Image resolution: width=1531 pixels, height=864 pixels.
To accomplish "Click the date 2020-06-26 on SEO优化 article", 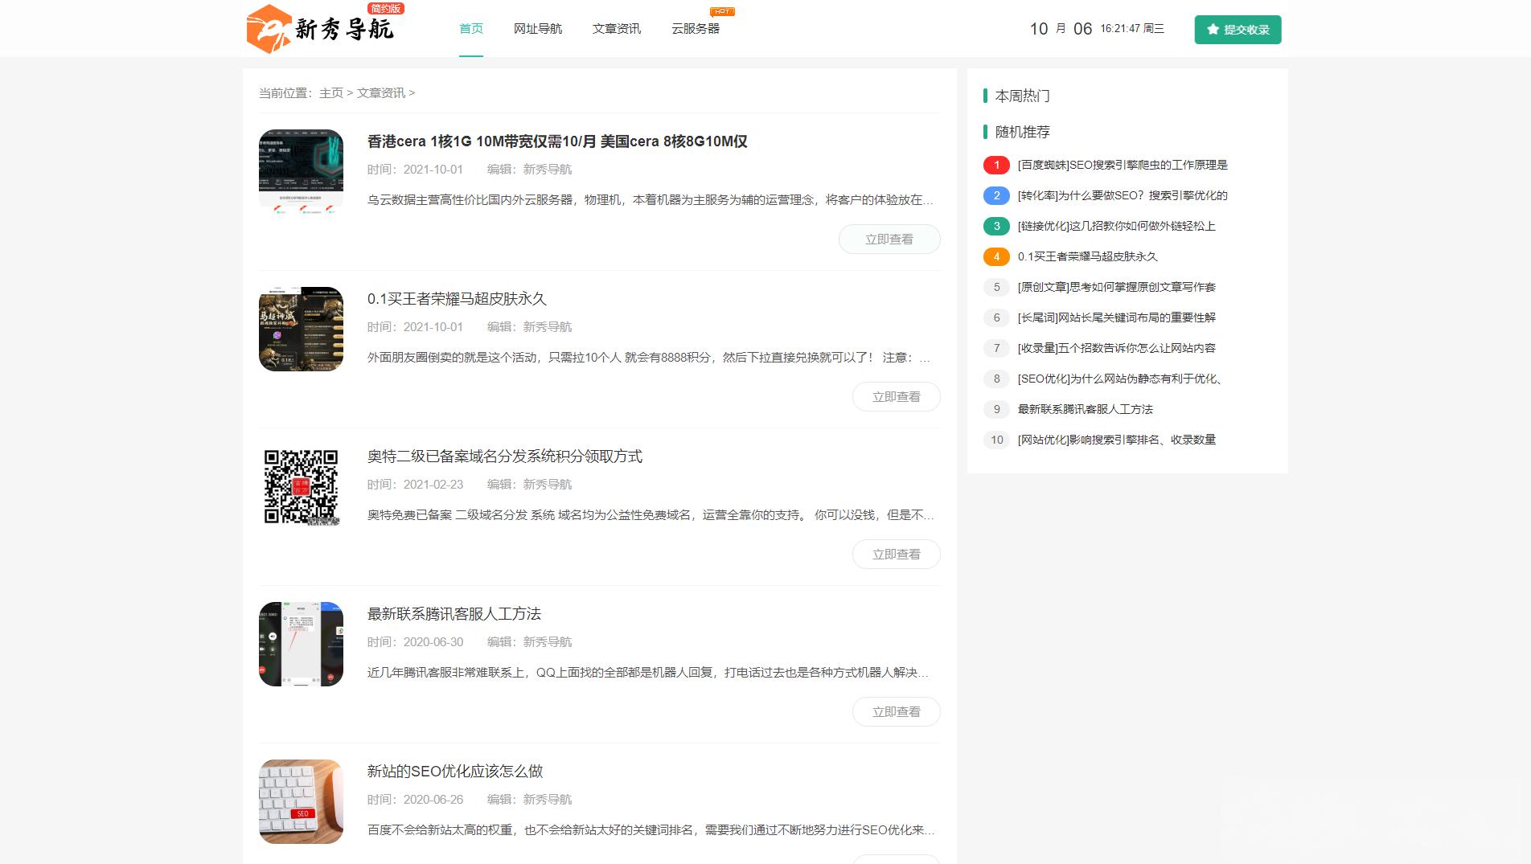I will coord(433,800).
